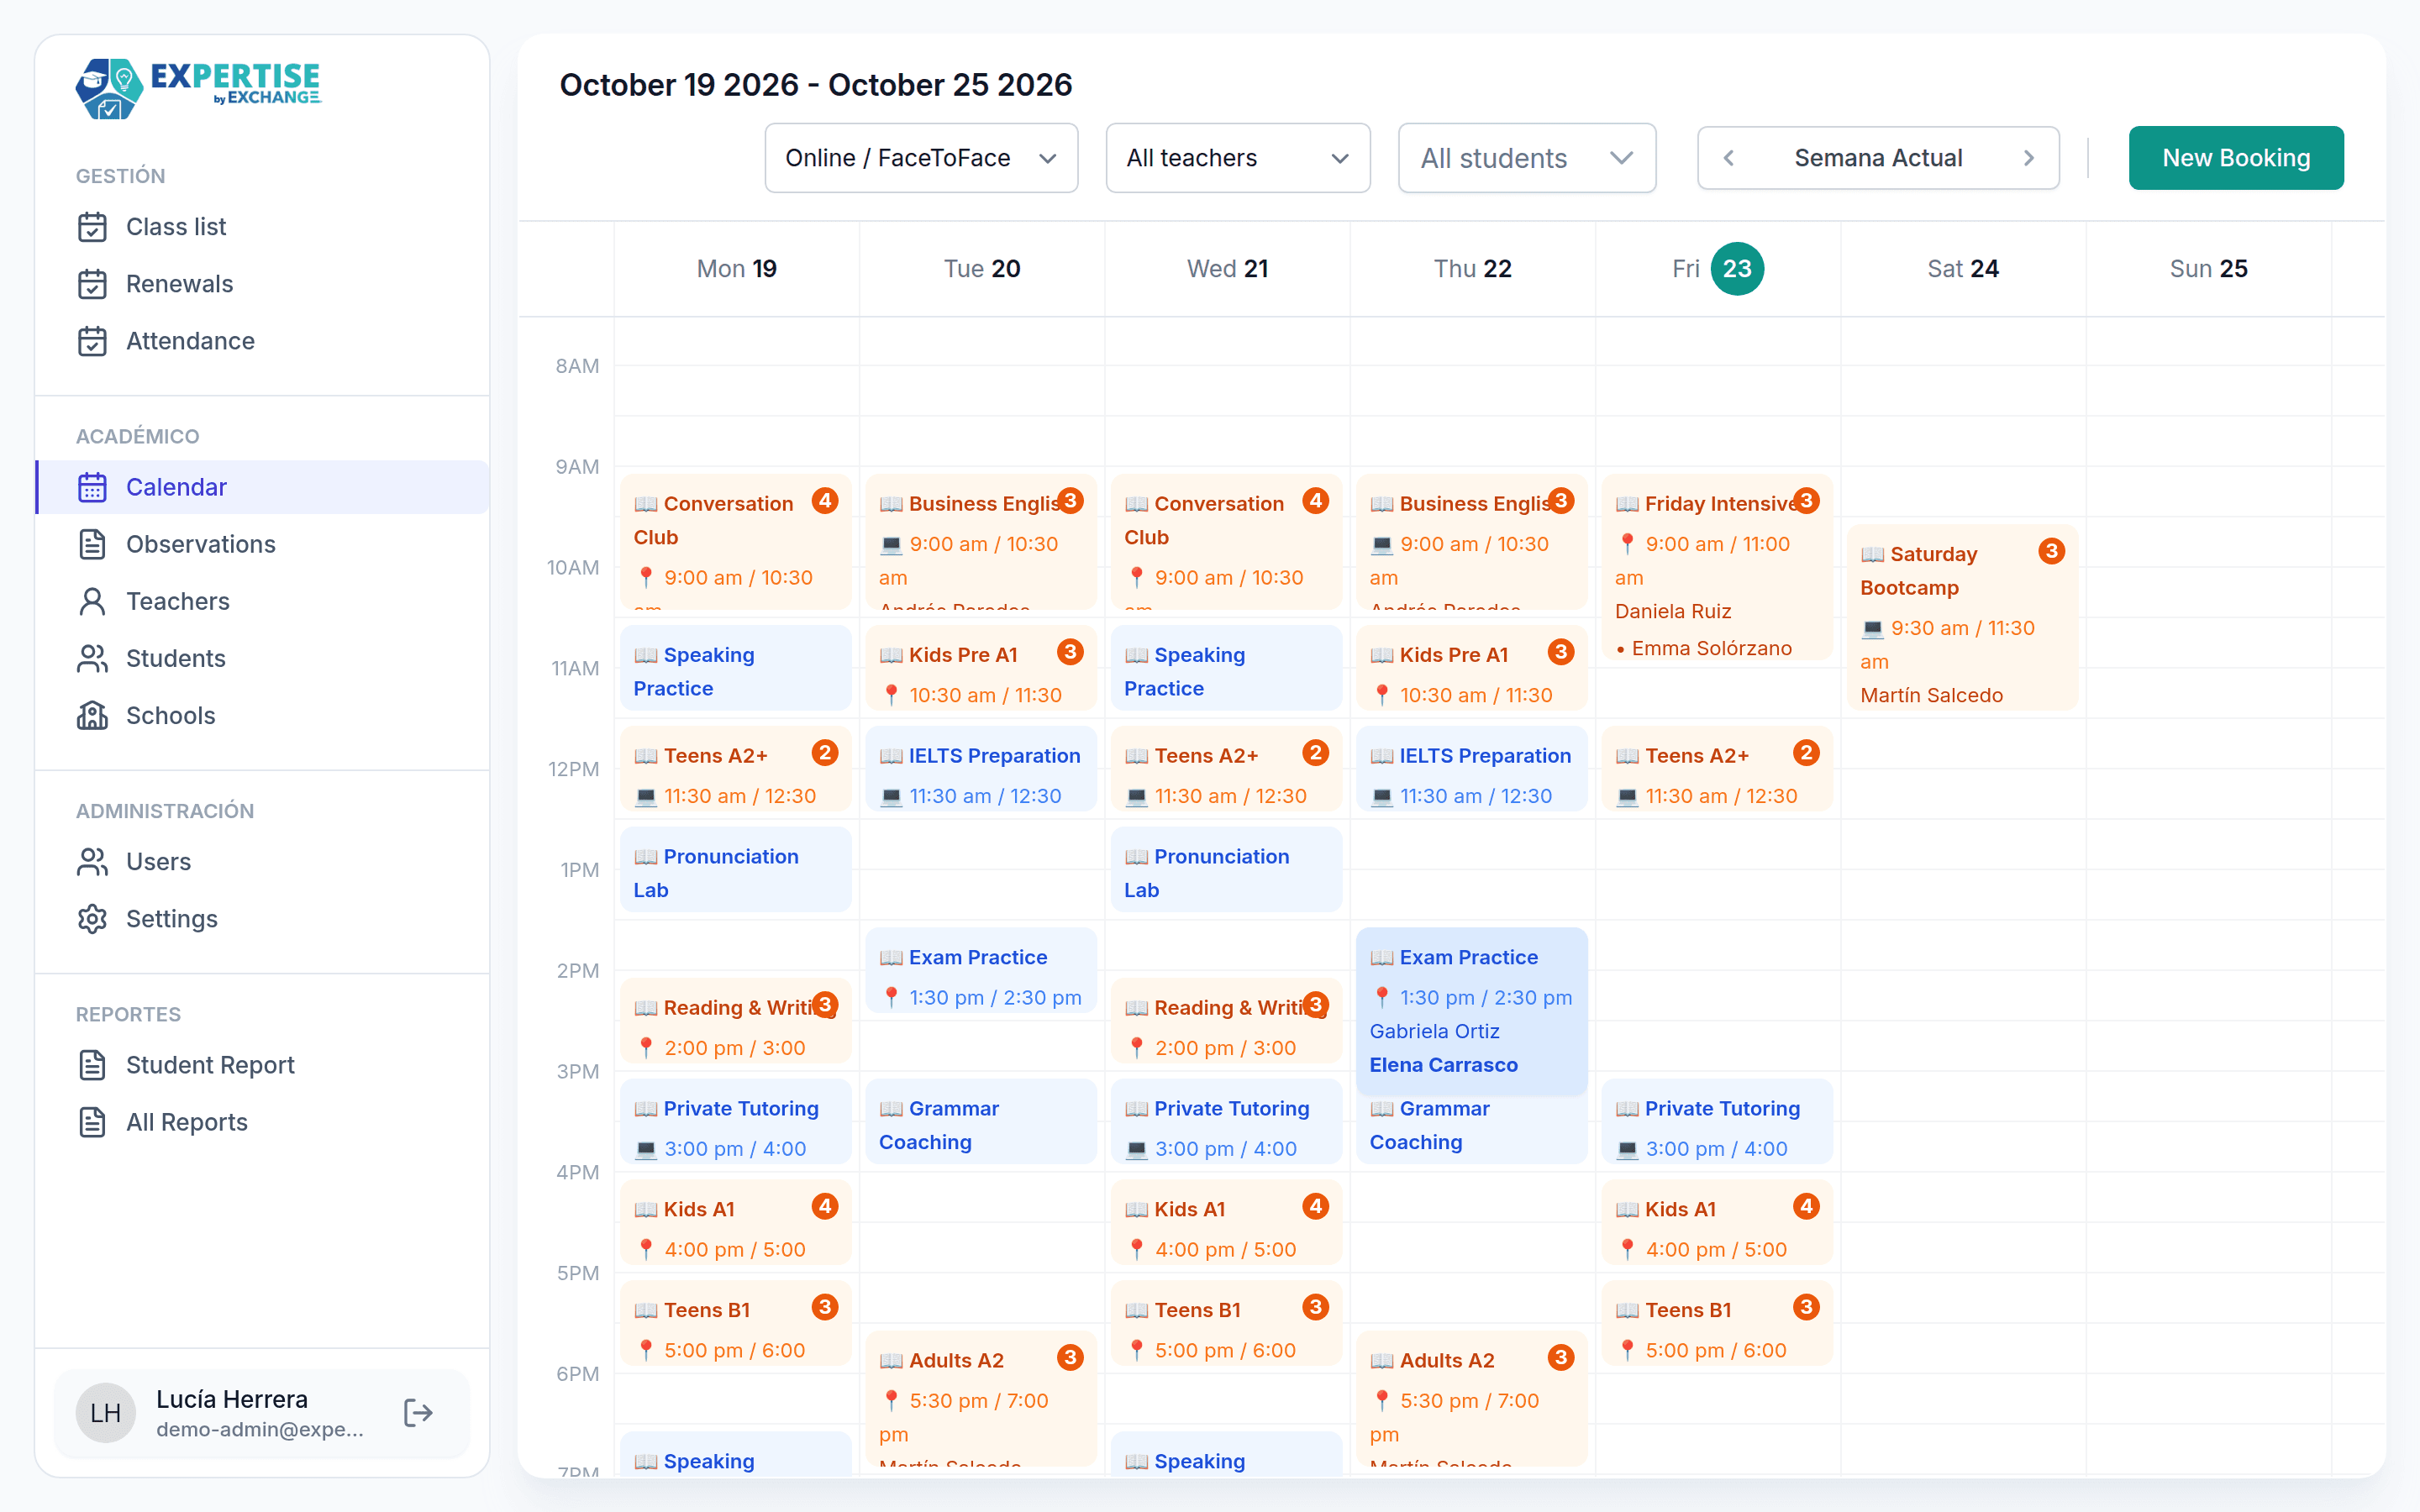2420x1512 pixels.
Task: Click the Teachers person icon
Action: coord(92,601)
